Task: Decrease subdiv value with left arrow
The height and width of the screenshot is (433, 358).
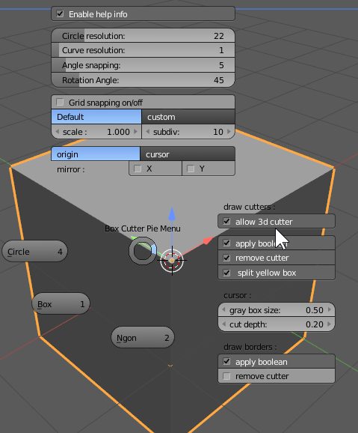Action: point(148,132)
